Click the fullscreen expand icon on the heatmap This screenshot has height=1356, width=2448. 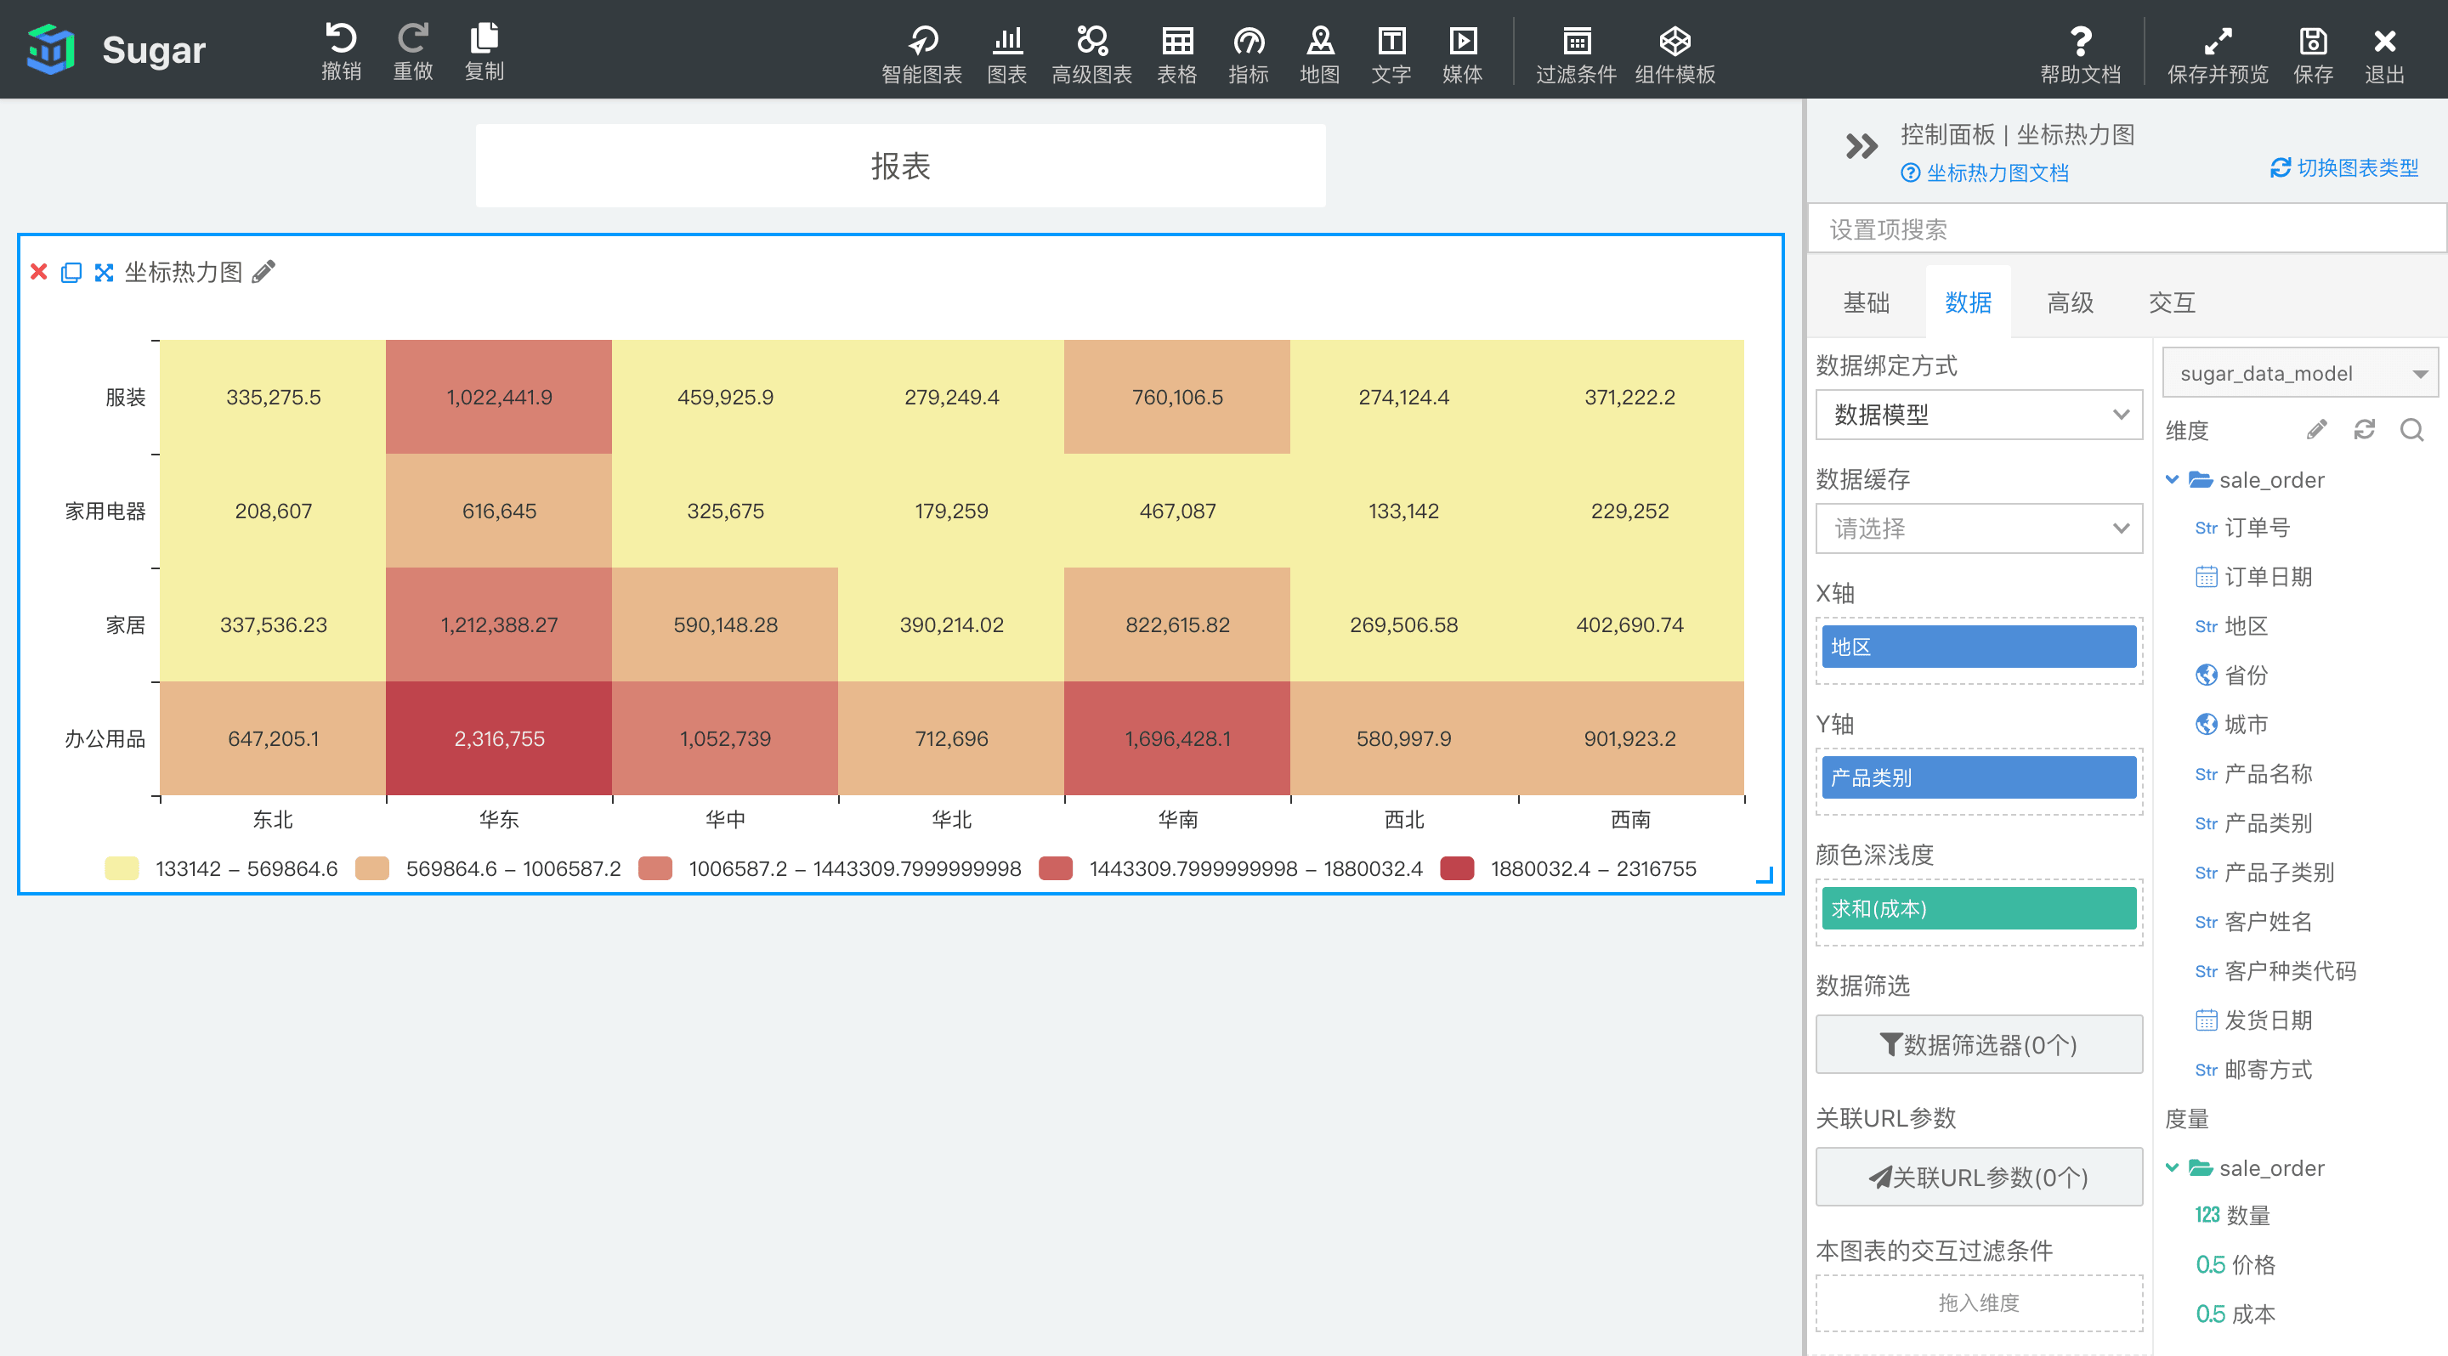(x=104, y=273)
